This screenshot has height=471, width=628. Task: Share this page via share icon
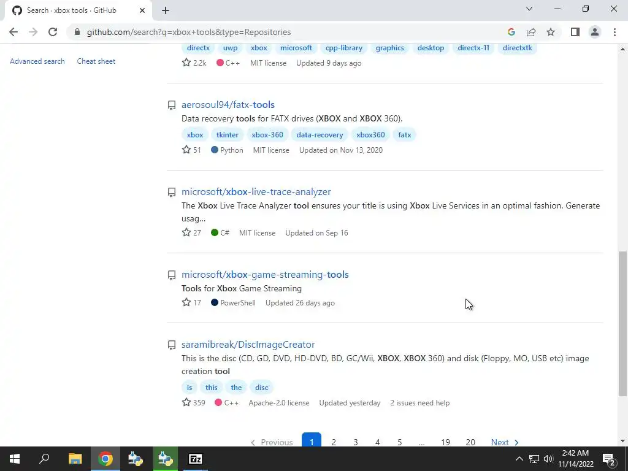[531, 32]
